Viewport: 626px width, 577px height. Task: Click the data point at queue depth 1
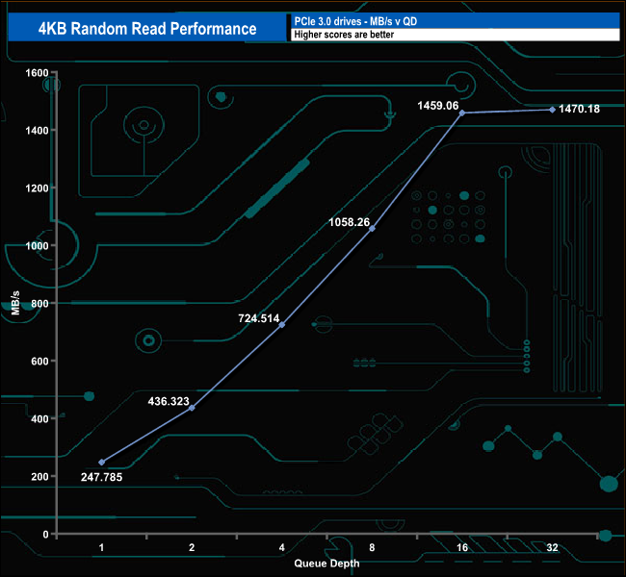pos(102,463)
